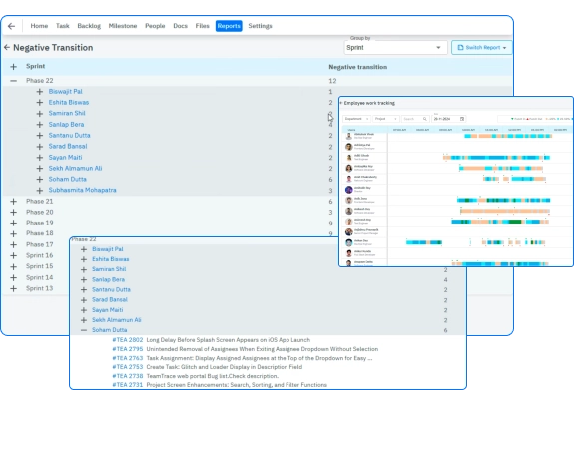
Task: Open Soham Dutta link in main table
Action: point(67,179)
